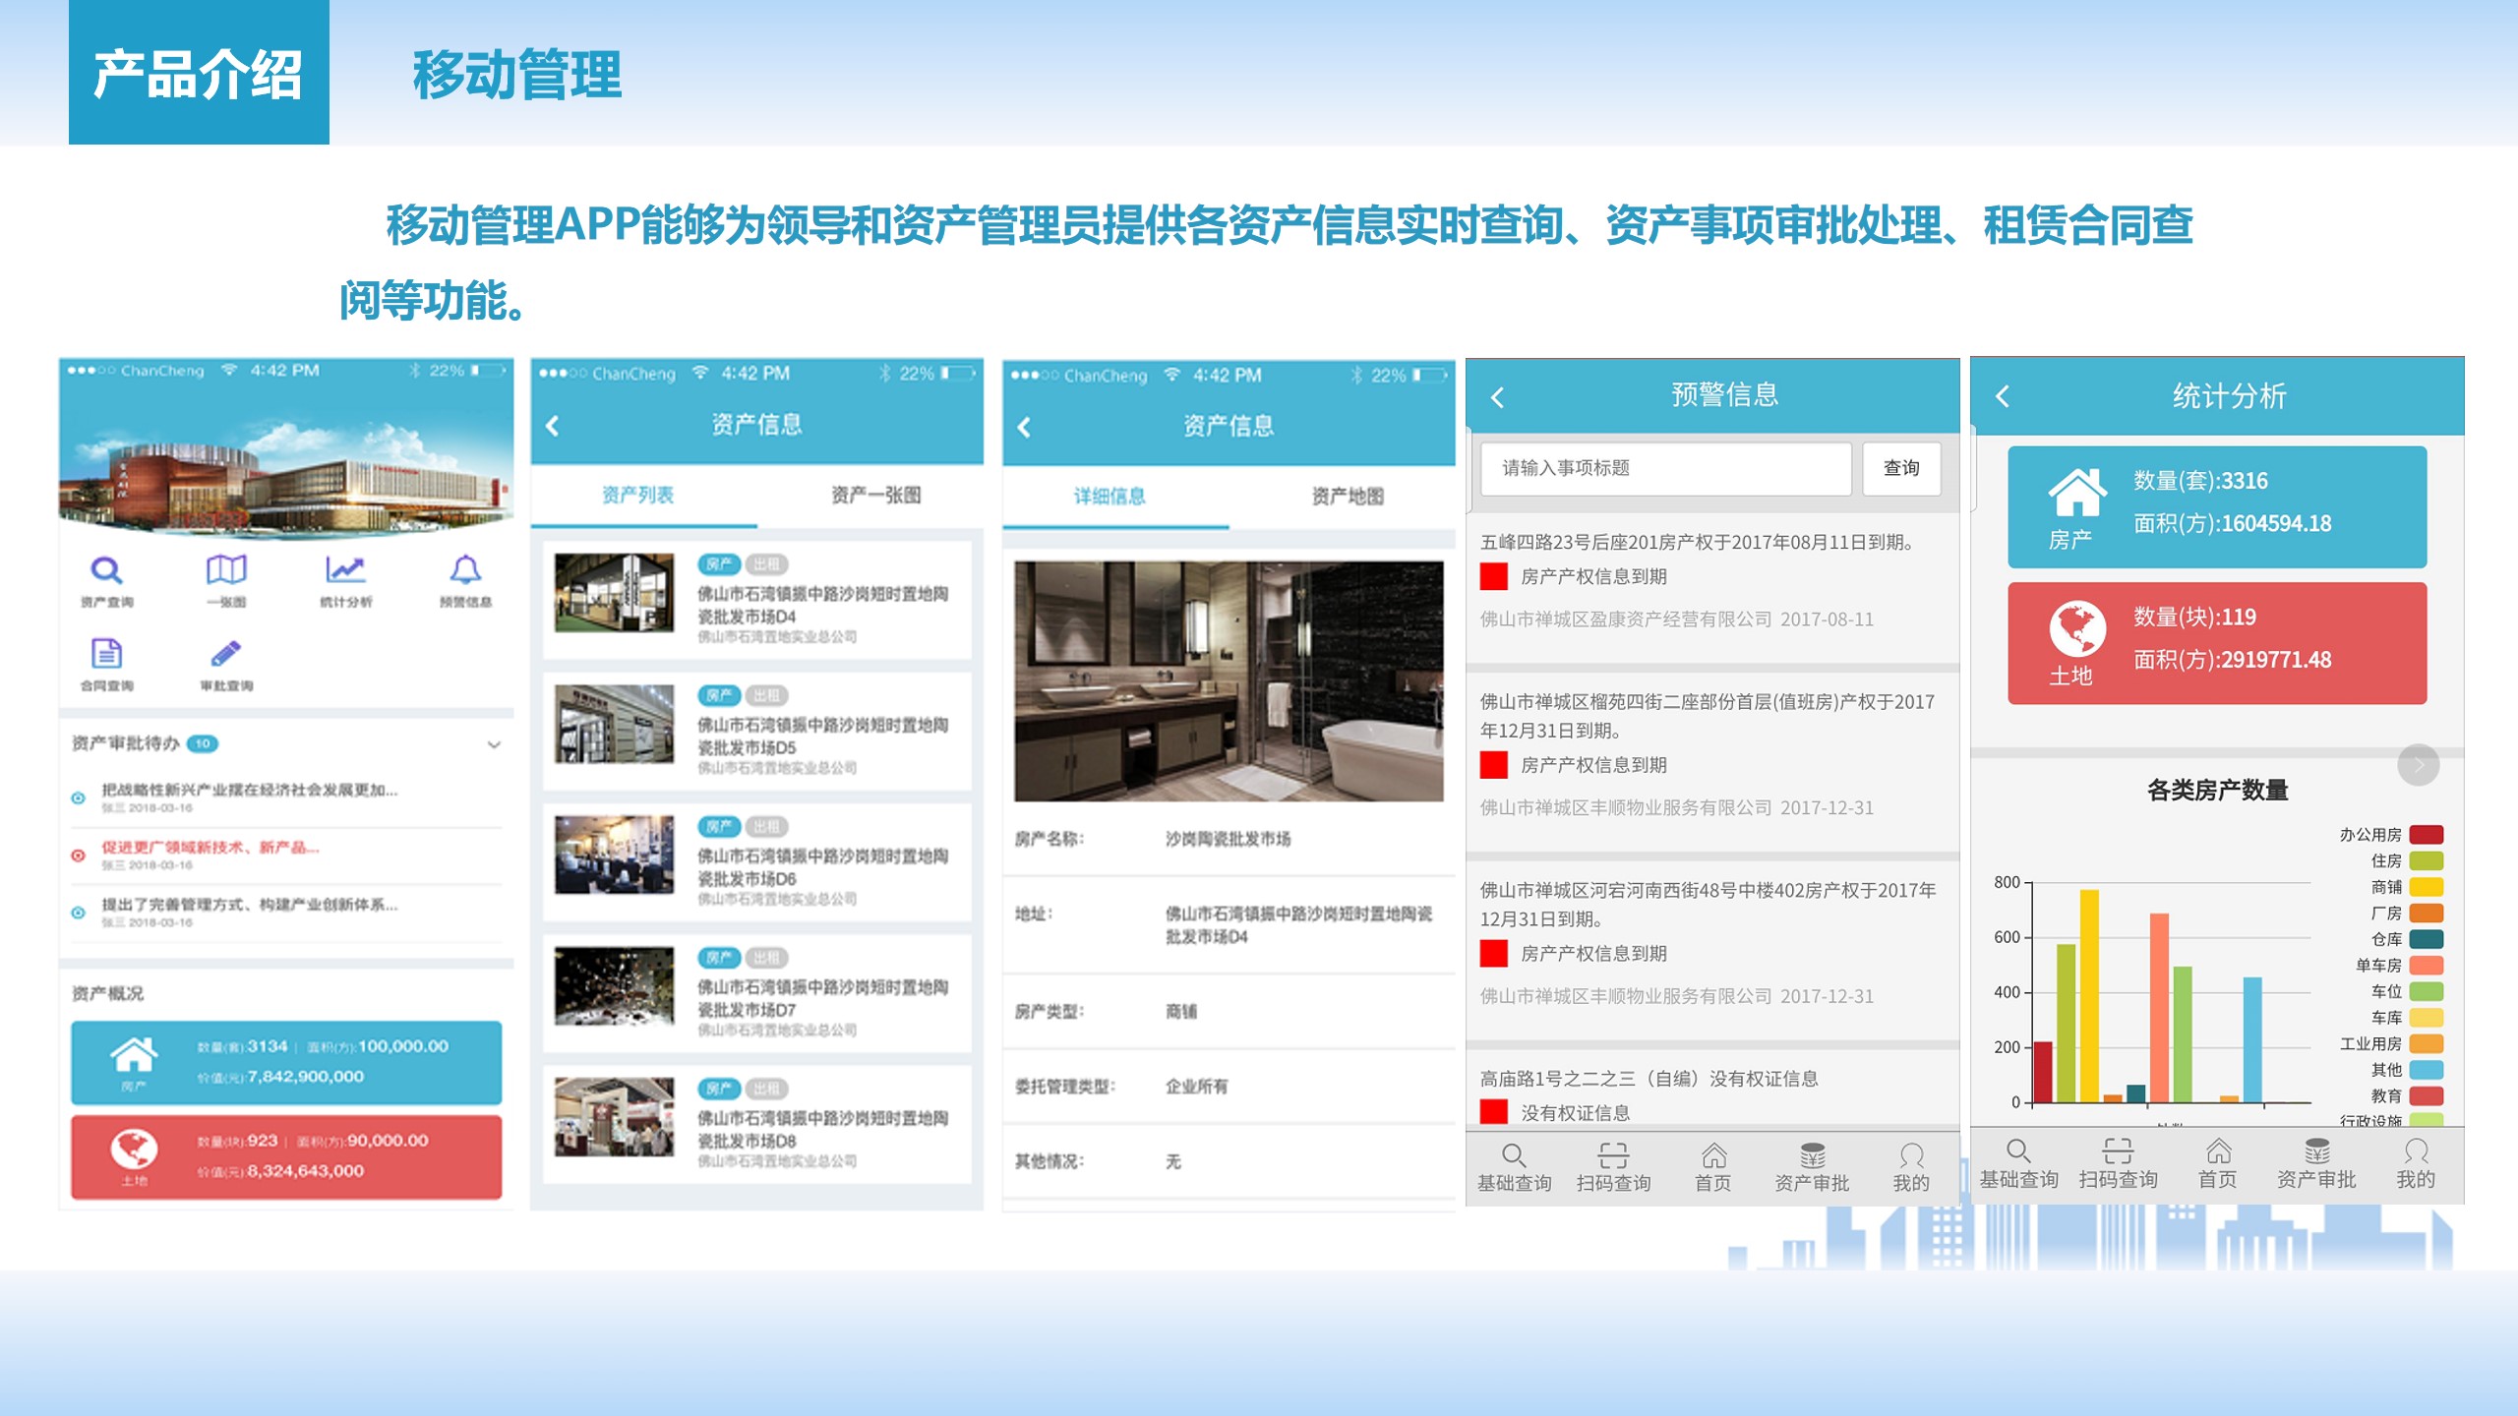Toggle the 商铺 yellow legend item
This screenshot has width=2518, height=1416.
click(x=2426, y=887)
